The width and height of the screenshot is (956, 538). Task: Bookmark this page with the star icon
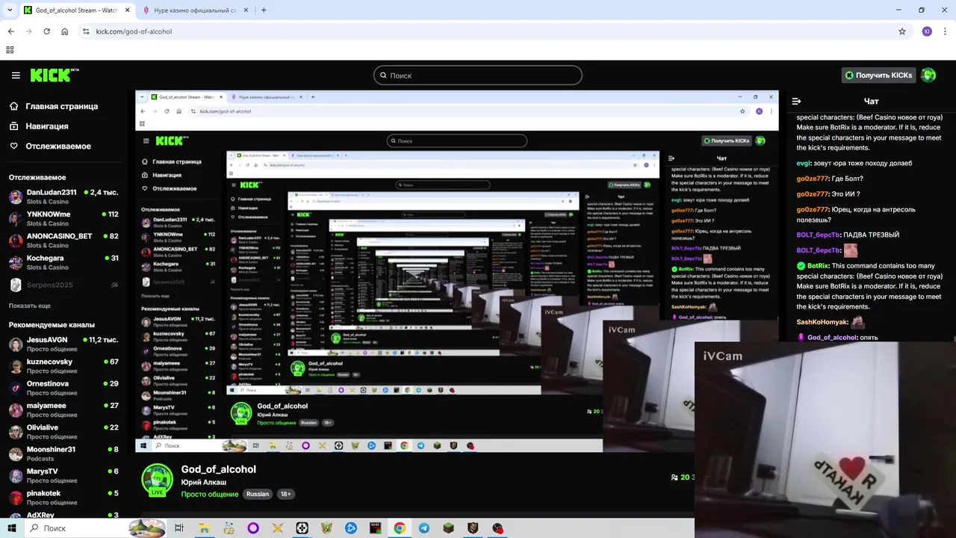coord(902,31)
